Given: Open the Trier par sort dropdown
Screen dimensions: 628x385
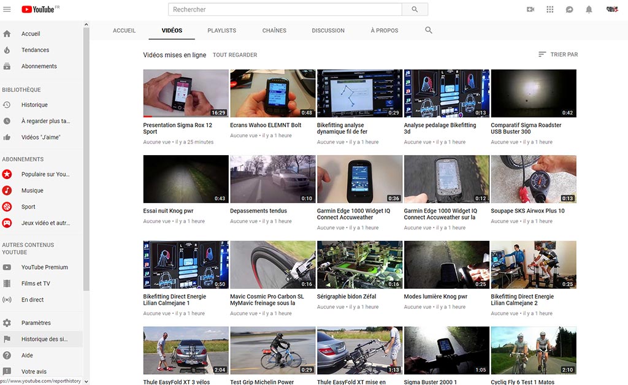Looking at the screenshot, I should click(x=558, y=55).
